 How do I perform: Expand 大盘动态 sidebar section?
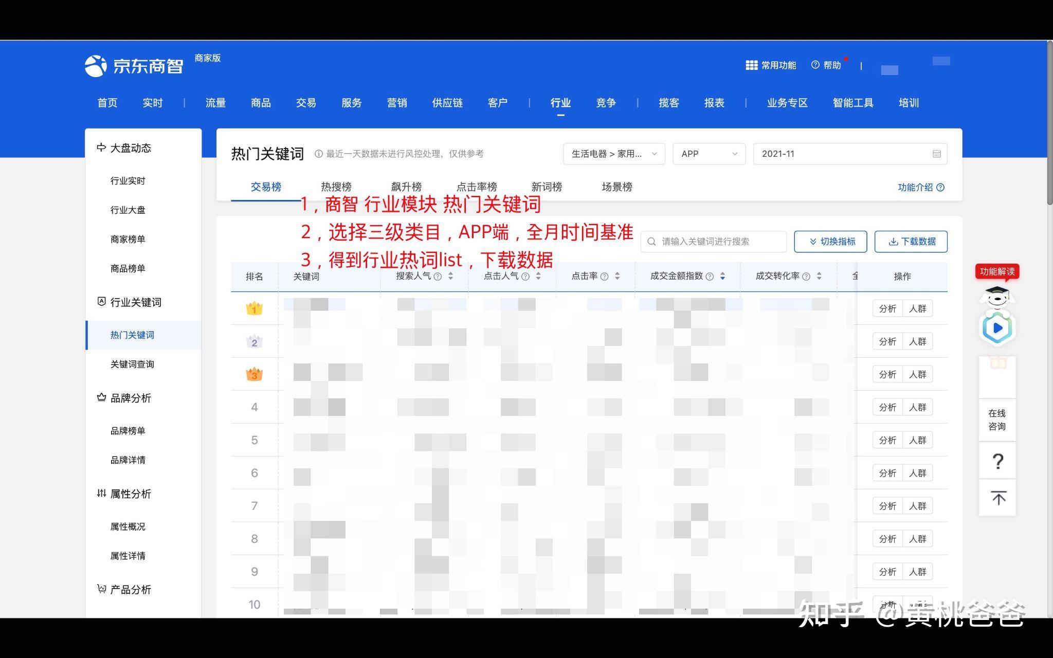tap(124, 148)
